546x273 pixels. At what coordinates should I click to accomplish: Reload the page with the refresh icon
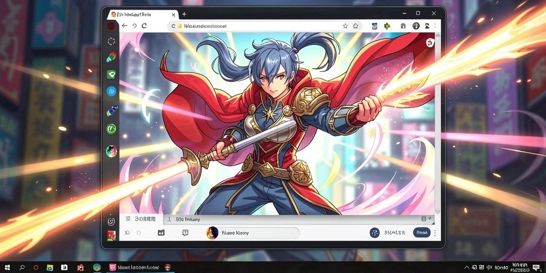click(x=144, y=26)
